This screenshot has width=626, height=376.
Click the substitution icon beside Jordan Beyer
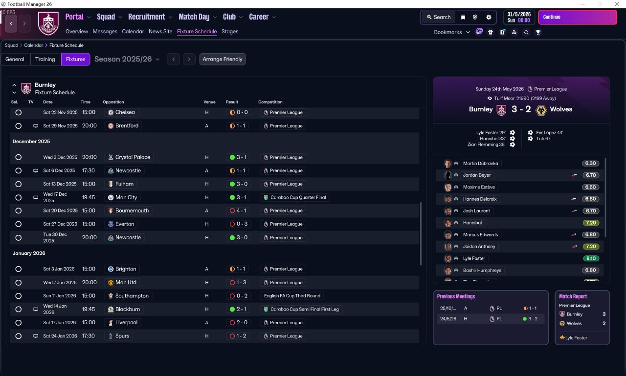click(x=574, y=175)
